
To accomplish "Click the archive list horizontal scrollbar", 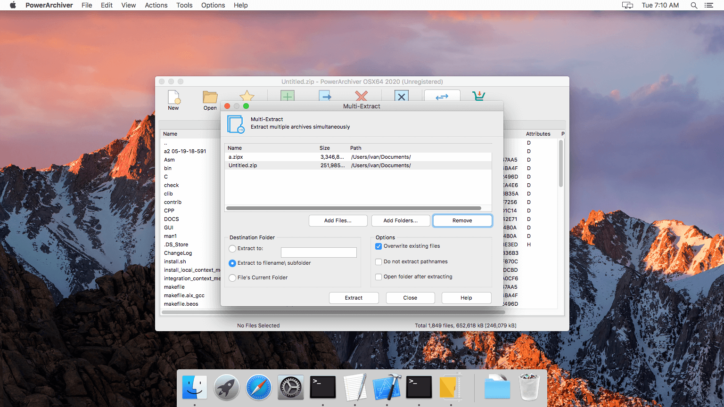I will [x=354, y=208].
